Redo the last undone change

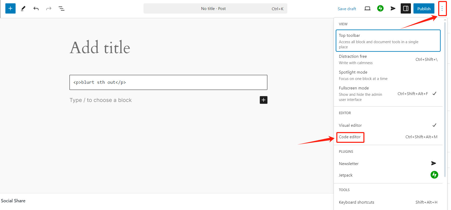(49, 8)
